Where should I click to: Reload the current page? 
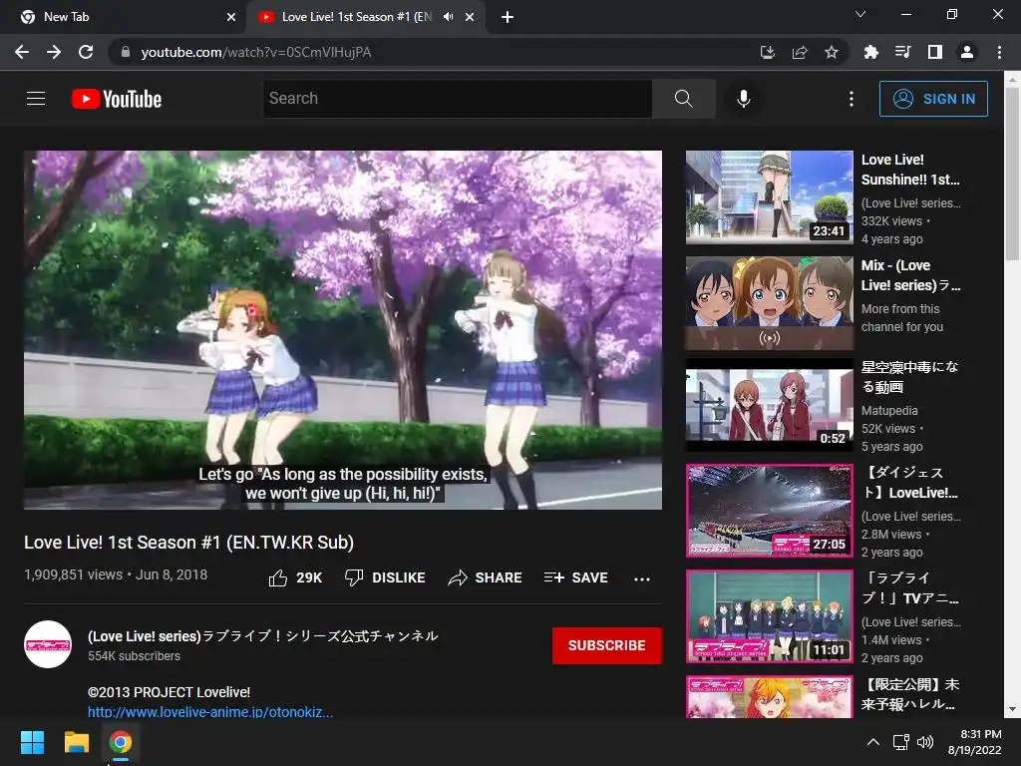(x=86, y=52)
